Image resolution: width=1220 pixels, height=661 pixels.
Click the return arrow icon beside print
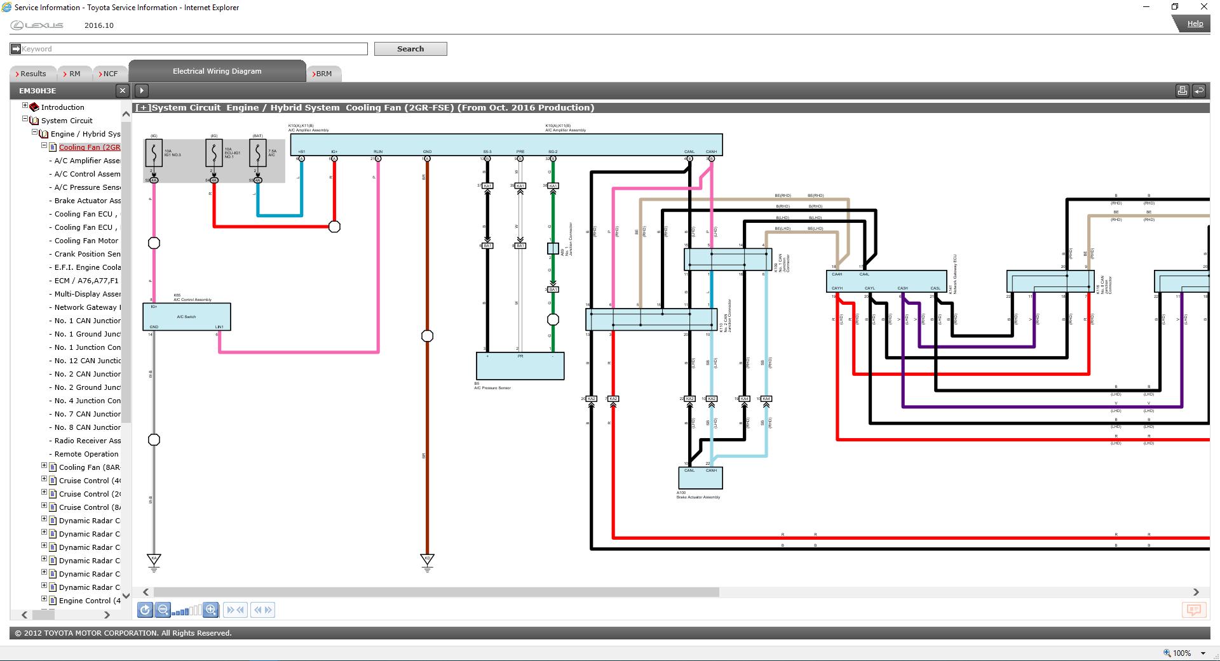pyautogui.click(x=1199, y=91)
